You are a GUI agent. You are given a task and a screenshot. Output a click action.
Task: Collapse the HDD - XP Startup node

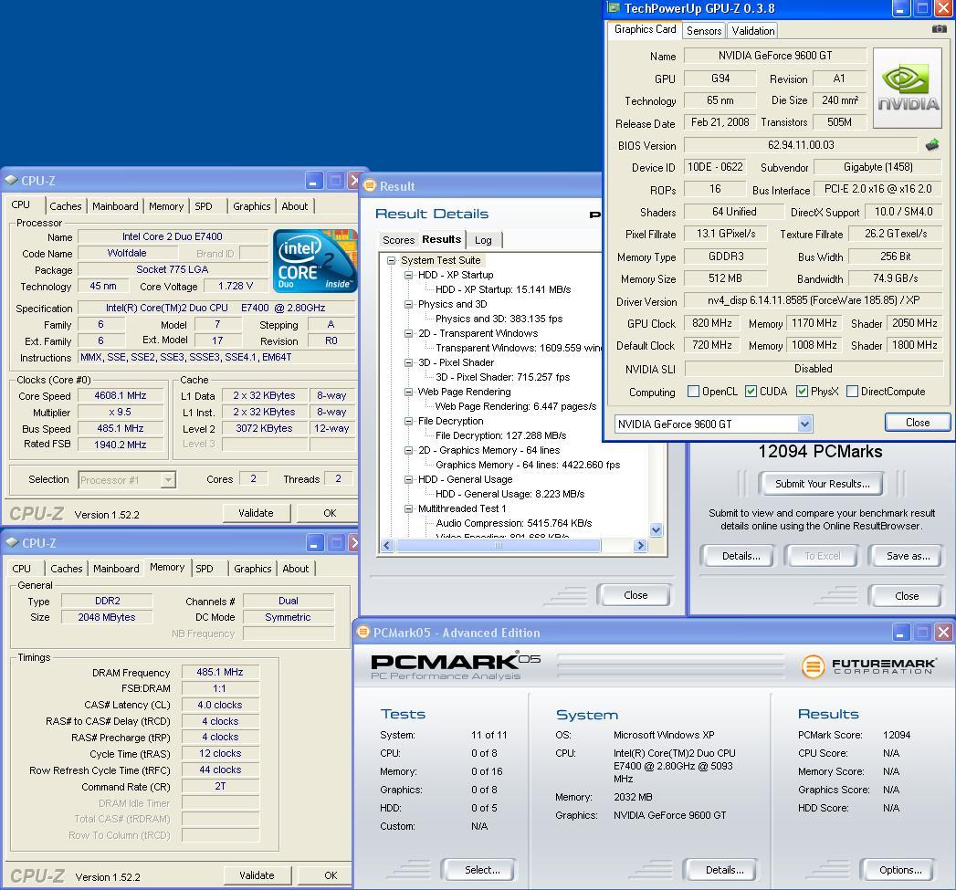(408, 275)
